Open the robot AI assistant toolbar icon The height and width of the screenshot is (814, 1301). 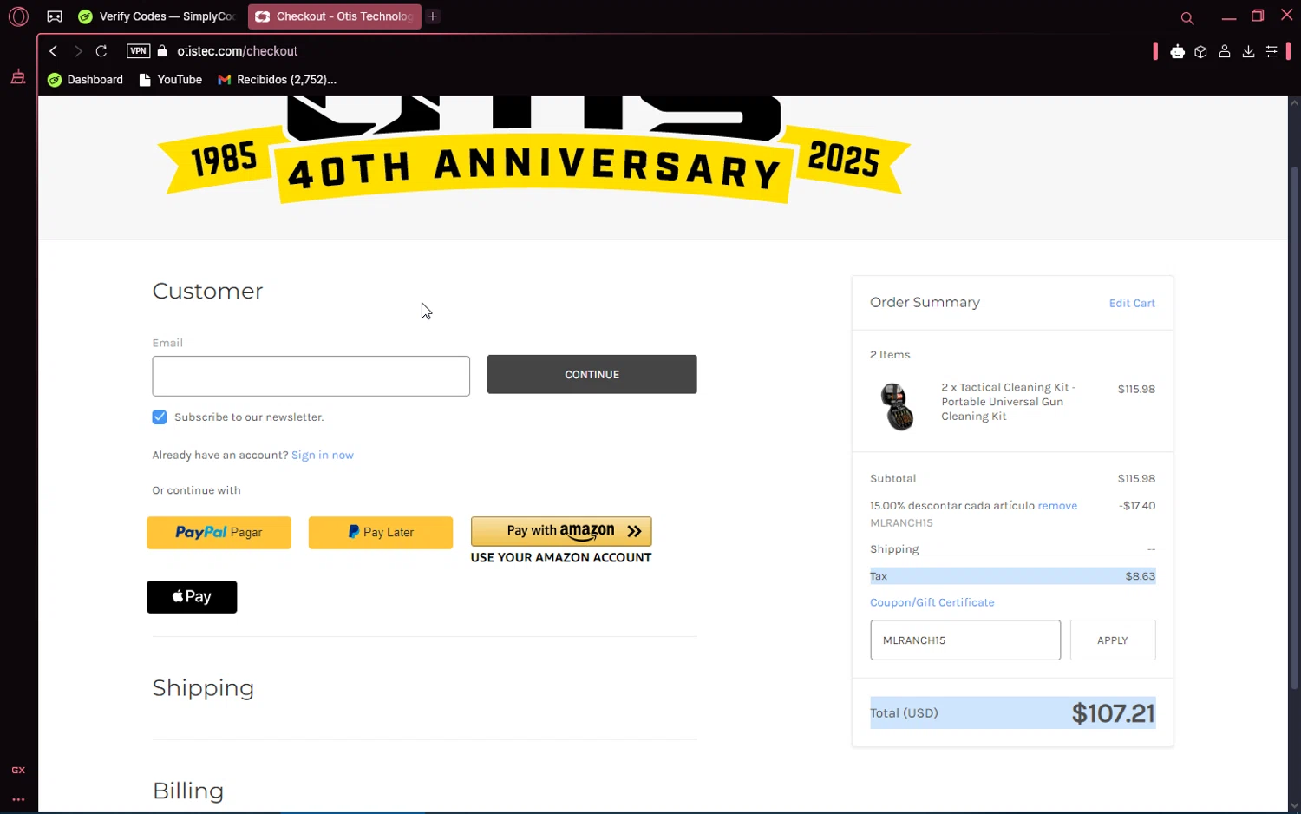(x=1177, y=52)
